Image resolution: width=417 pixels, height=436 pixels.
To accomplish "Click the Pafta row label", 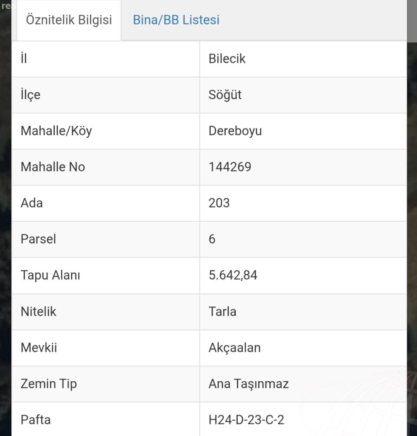I will pos(36,420).
